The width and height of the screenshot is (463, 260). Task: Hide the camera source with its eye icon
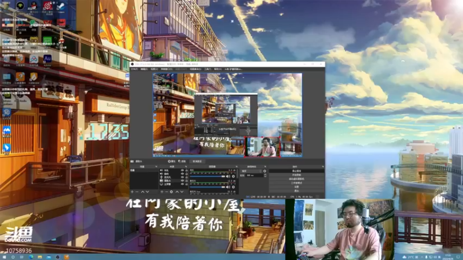point(182,181)
